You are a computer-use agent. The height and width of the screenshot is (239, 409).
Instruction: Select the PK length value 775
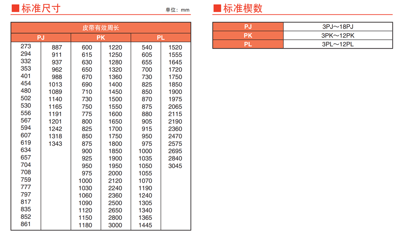pos(87,114)
